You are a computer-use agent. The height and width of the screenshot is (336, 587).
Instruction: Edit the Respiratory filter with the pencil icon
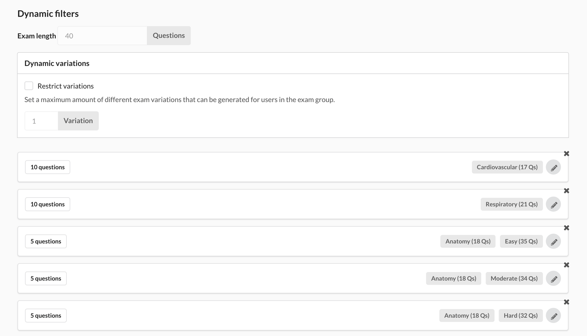553,204
